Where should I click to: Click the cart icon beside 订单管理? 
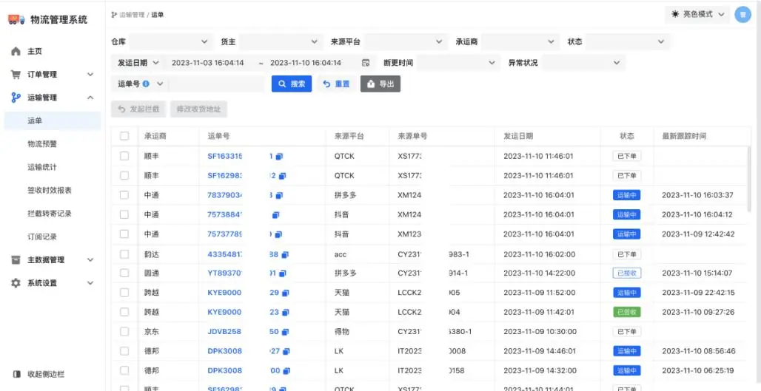[16, 75]
